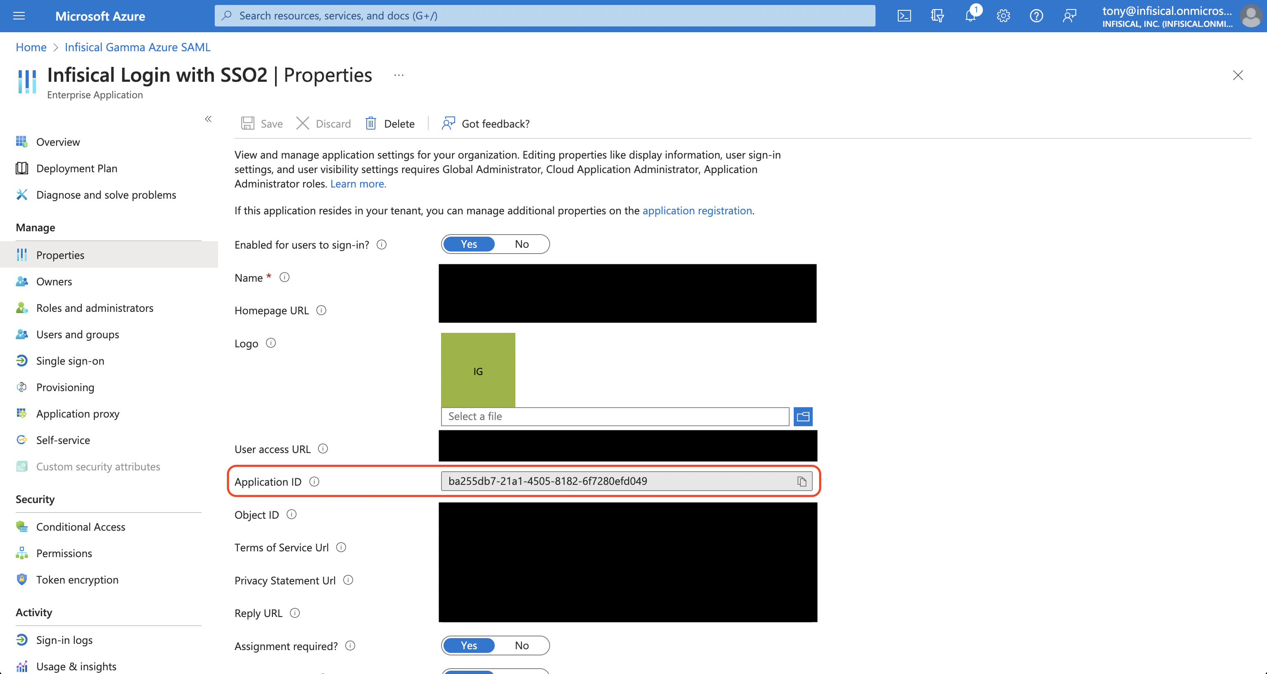The height and width of the screenshot is (674, 1267).
Task: Show info tooltip for Terms of Service Url
Action: [342, 547]
